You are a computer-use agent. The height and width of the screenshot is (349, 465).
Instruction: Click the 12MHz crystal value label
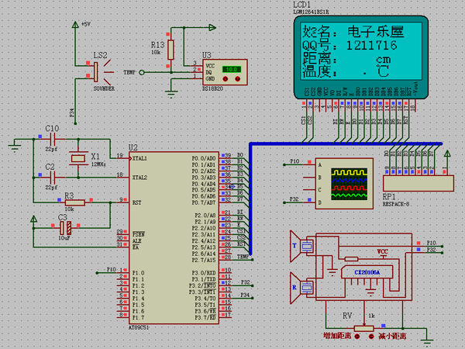point(98,164)
